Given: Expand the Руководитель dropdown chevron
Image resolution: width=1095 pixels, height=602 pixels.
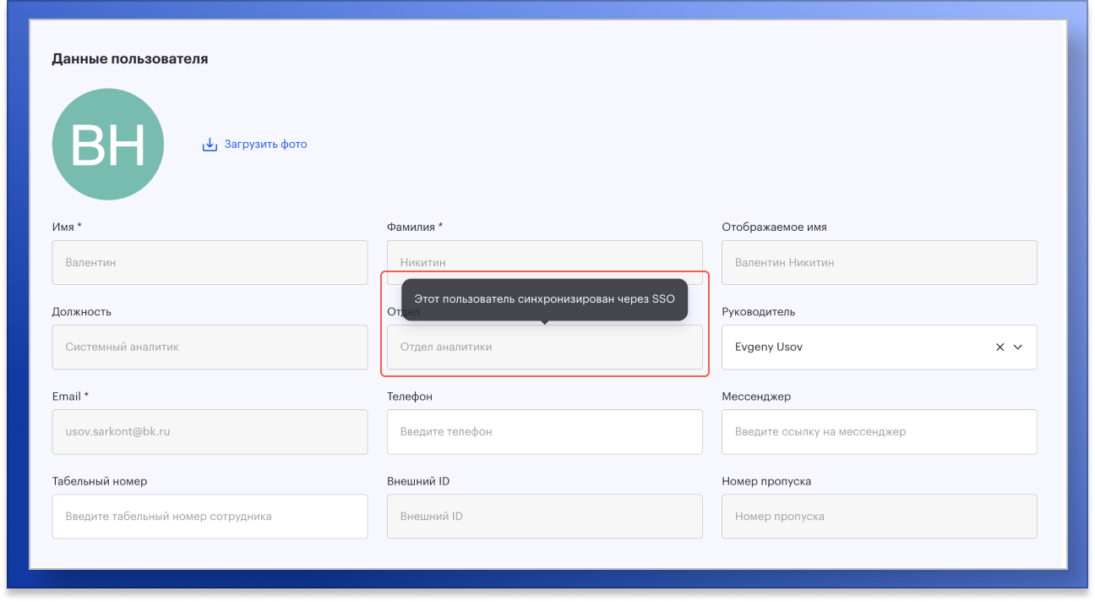Looking at the screenshot, I should pos(1018,348).
